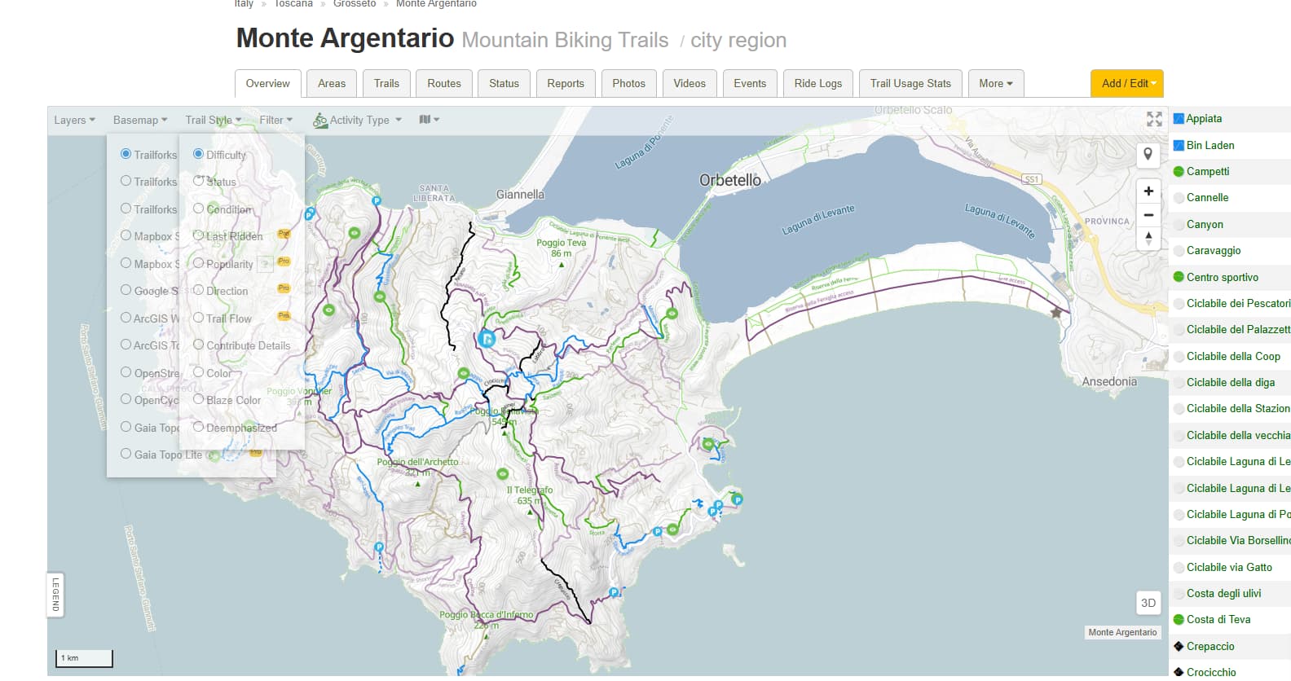Screen dimensions: 1291x681
Task: Open the Reports tab
Action: tap(566, 83)
